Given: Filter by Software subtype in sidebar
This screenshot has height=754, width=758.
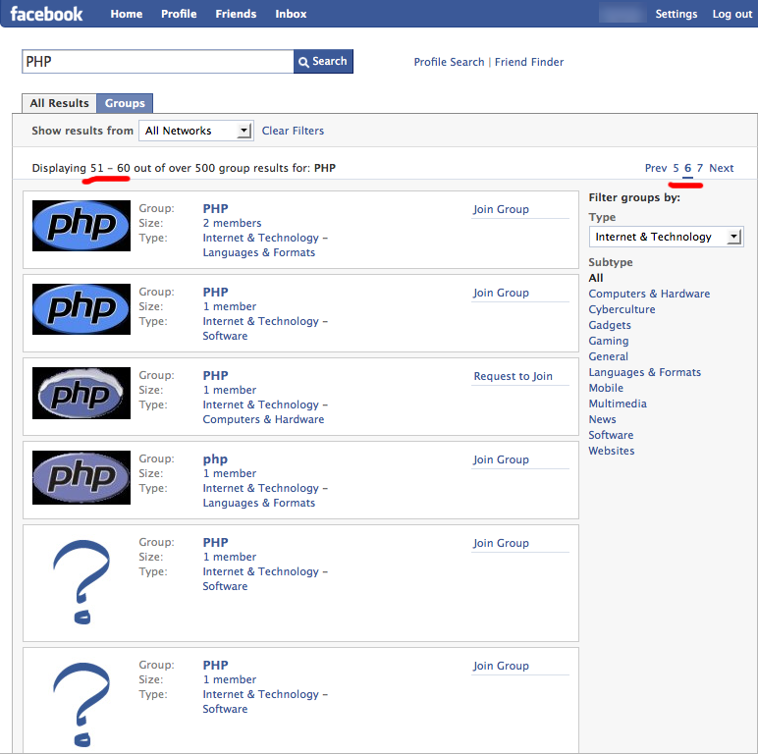Looking at the screenshot, I should point(611,435).
